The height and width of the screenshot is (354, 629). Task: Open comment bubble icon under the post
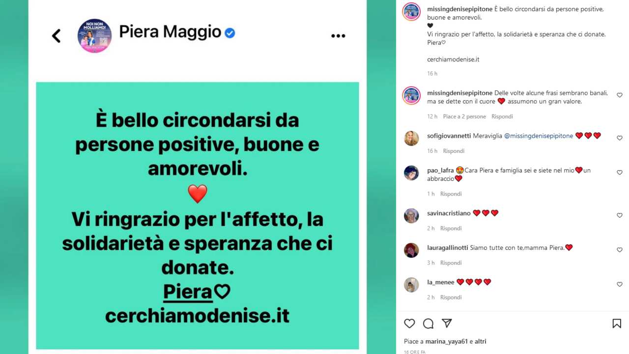(x=428, y=323)
